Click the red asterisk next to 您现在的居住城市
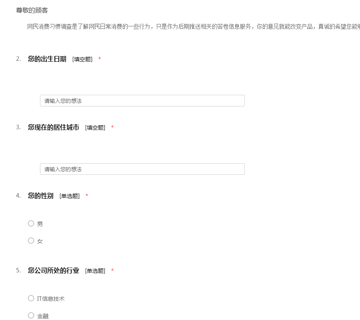 [112, 128]
